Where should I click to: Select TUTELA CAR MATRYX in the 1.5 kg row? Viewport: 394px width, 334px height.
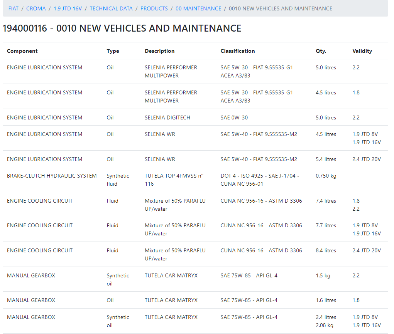[x=171, y=275]
